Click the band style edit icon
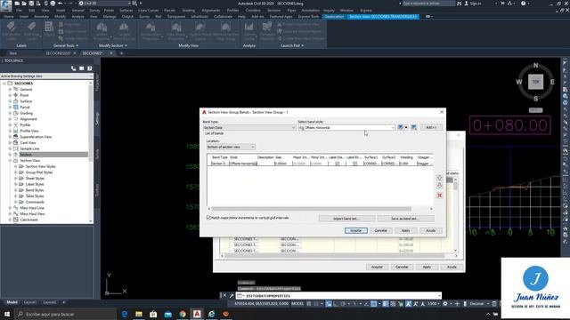570x320 pixels. coord(400,127)
